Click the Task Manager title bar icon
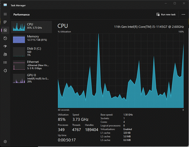Image resolution: width=189 pixels, height=147 pixels. 5,5
